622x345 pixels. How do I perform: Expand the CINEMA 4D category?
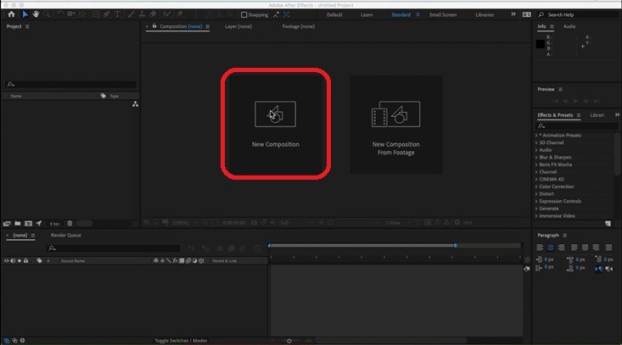536,180
